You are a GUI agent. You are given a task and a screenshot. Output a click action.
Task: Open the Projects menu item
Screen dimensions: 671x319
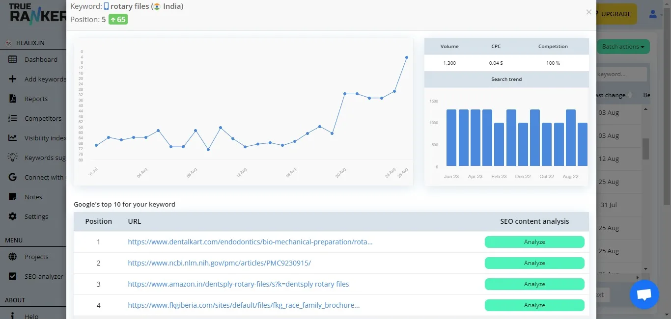point(36,257)
